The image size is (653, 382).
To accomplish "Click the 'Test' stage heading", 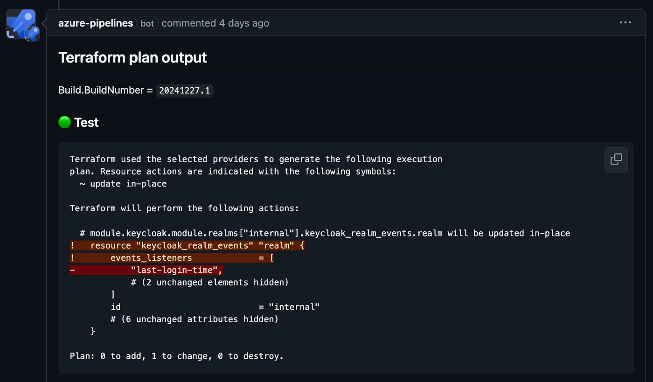I will [86, 122].
